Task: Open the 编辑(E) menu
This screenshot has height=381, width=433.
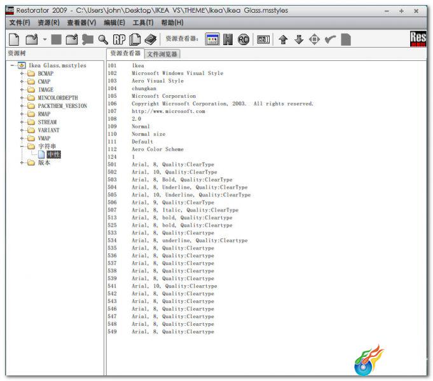Action: pyautogui.click(x=114, y=23)
